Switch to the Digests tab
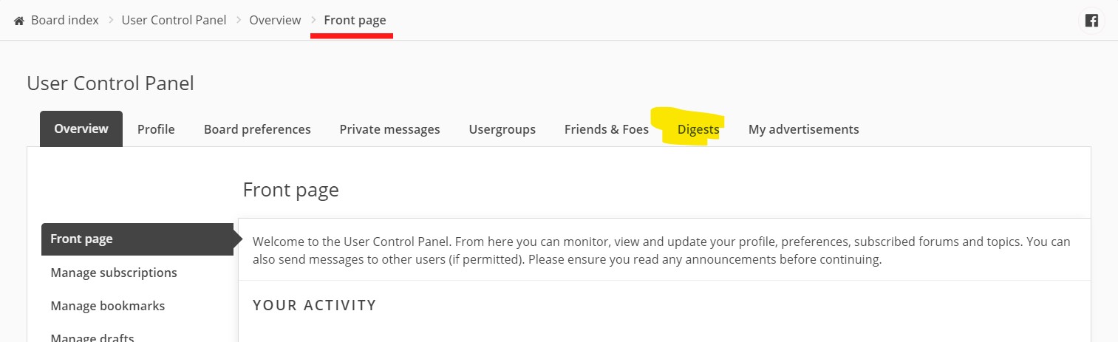 (698, 129)
